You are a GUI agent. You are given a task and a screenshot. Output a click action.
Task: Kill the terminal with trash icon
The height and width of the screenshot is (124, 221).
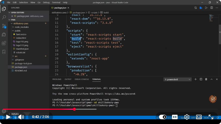(206, 79)
